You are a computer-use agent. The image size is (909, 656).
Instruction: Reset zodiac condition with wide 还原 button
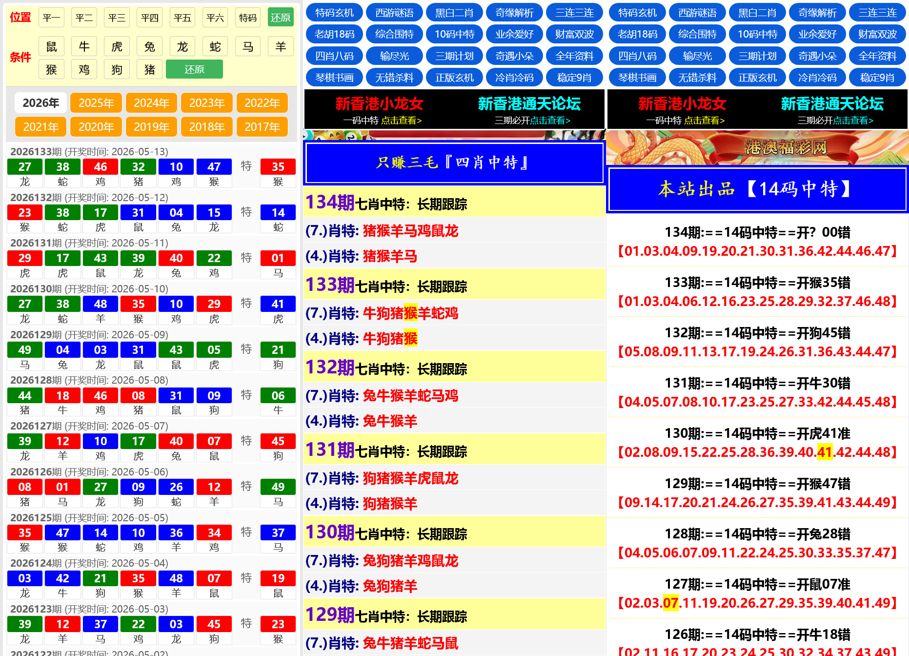[x=194, y=69]
